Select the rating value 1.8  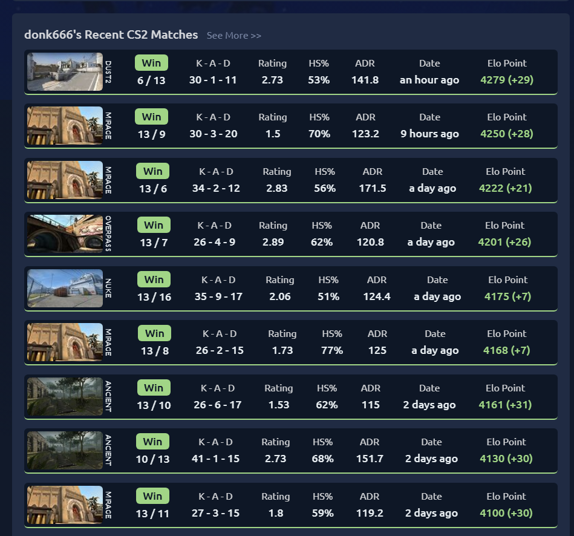[x=276, y=513]
